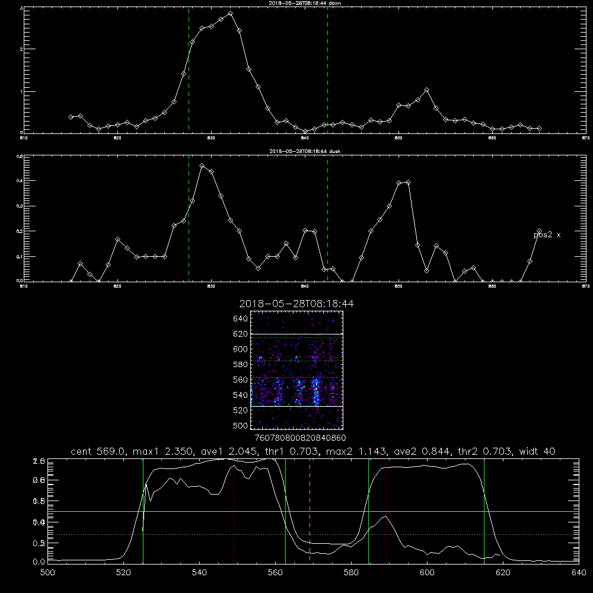Screen dimensions: 593x593
Task: Click the 520 label on color image y-axis
Action: click(241, 410)
